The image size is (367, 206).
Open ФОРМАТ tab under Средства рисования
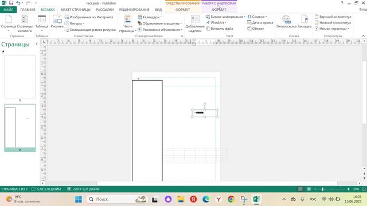point(182,10)
